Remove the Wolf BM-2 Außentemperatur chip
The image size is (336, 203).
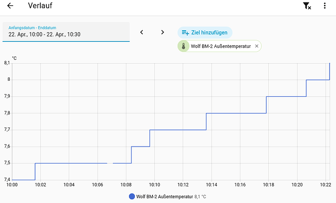[x=257, y=46]
